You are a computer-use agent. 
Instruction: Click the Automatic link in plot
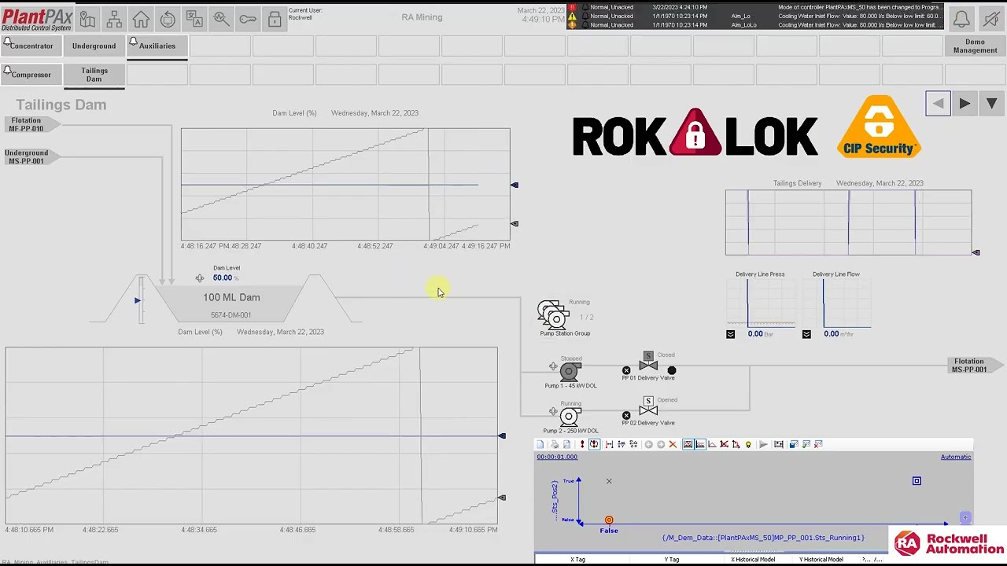coord(956,457)
